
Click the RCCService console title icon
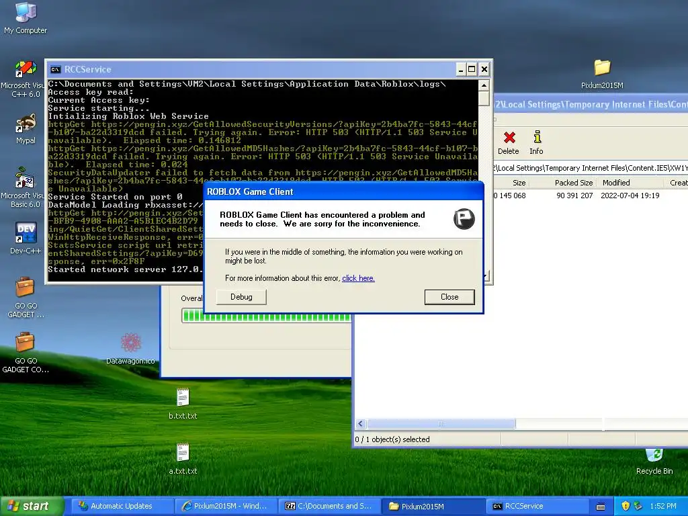(55, 69)
